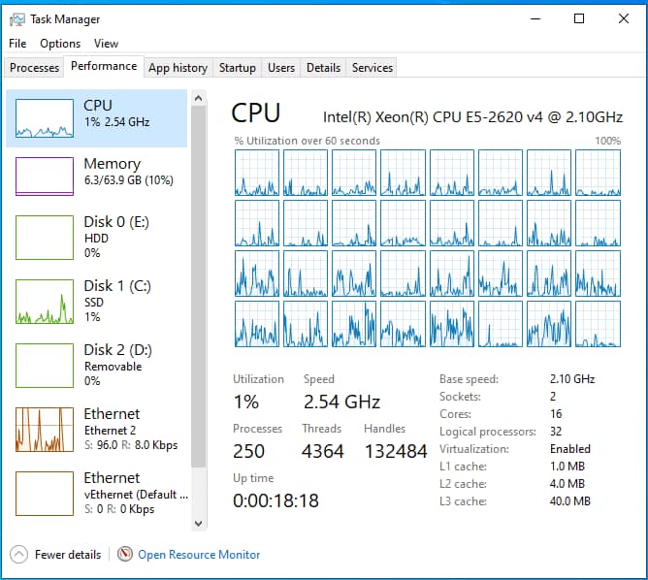Click the Task Manager title bar icon
The image size is (648, 580).
(x=16, y=19)
